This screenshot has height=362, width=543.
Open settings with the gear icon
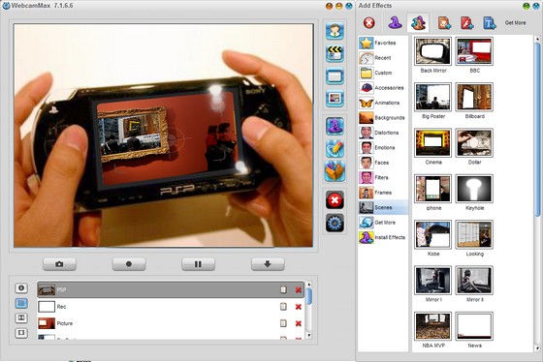click(335, 223)
